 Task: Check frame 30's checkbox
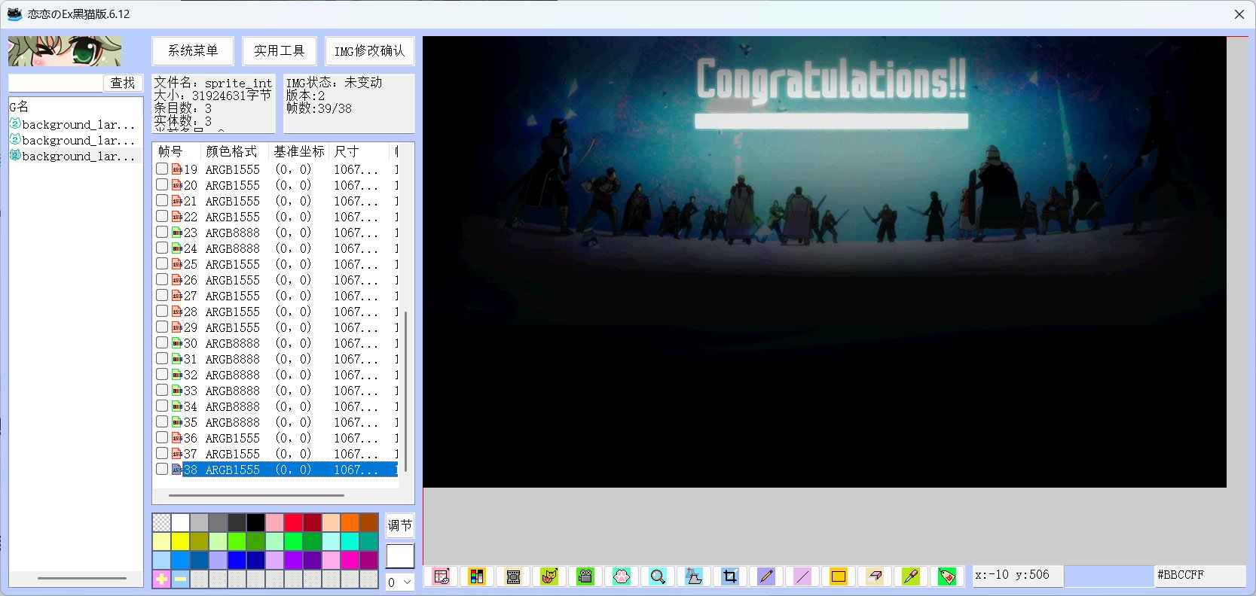click(162, 342)
